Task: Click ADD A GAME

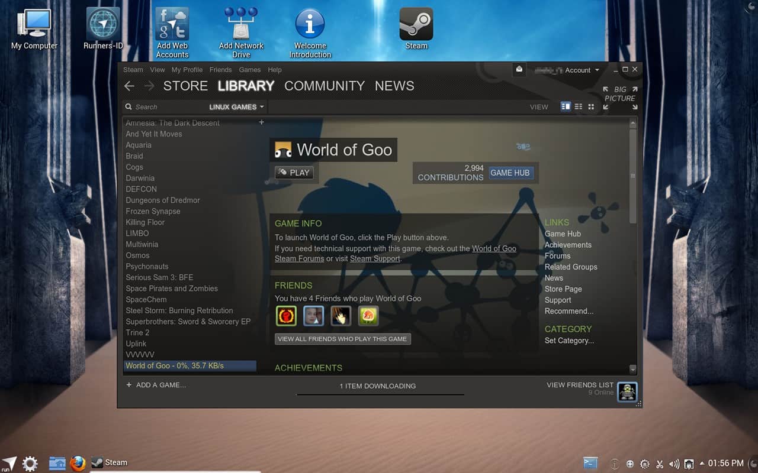Action: (x=161, y=385)
